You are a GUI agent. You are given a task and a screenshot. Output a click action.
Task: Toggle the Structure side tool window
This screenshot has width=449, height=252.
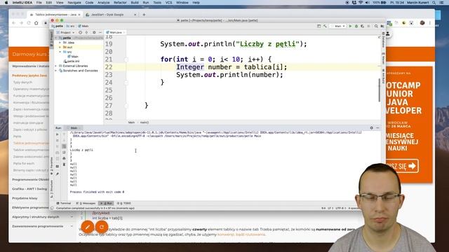coord(51,188)
